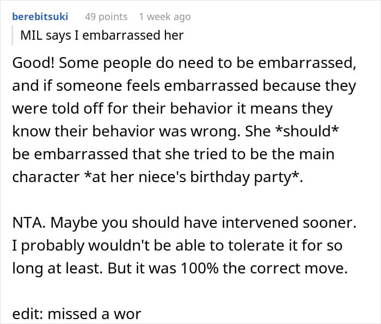This screenshot has height=324, width=381.
Task: Click the phrase 'correct move'
Action: click(x=302, y=269)
